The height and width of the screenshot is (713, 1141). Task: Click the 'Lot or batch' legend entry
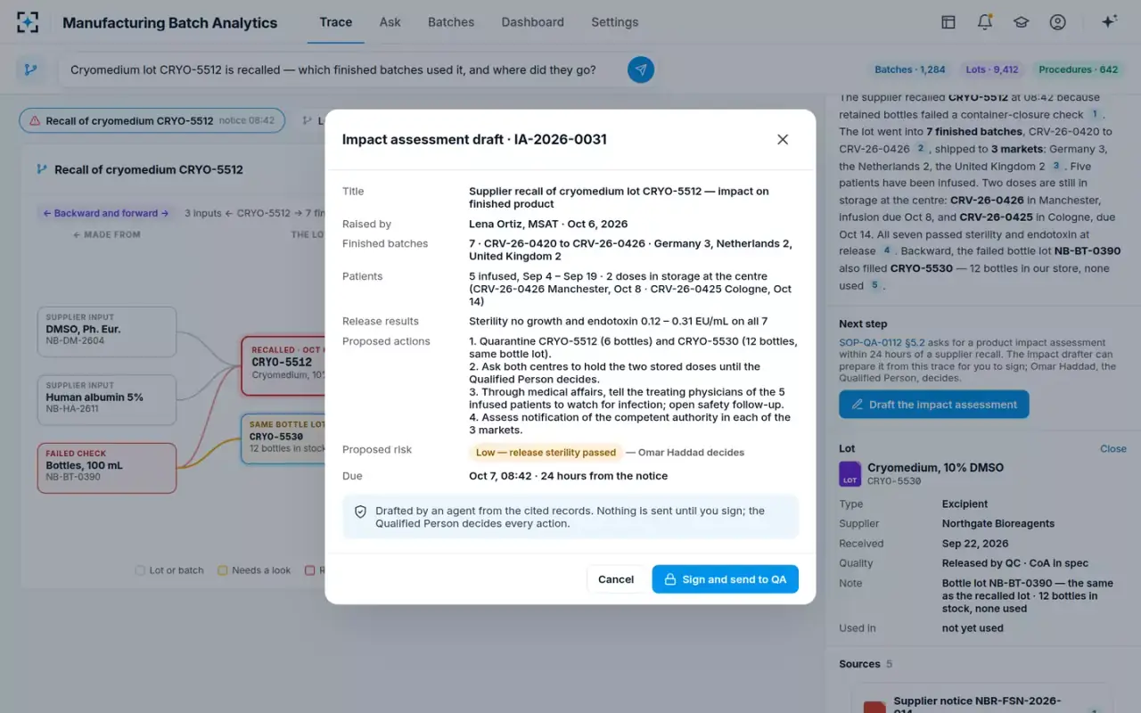coord(169,570)
